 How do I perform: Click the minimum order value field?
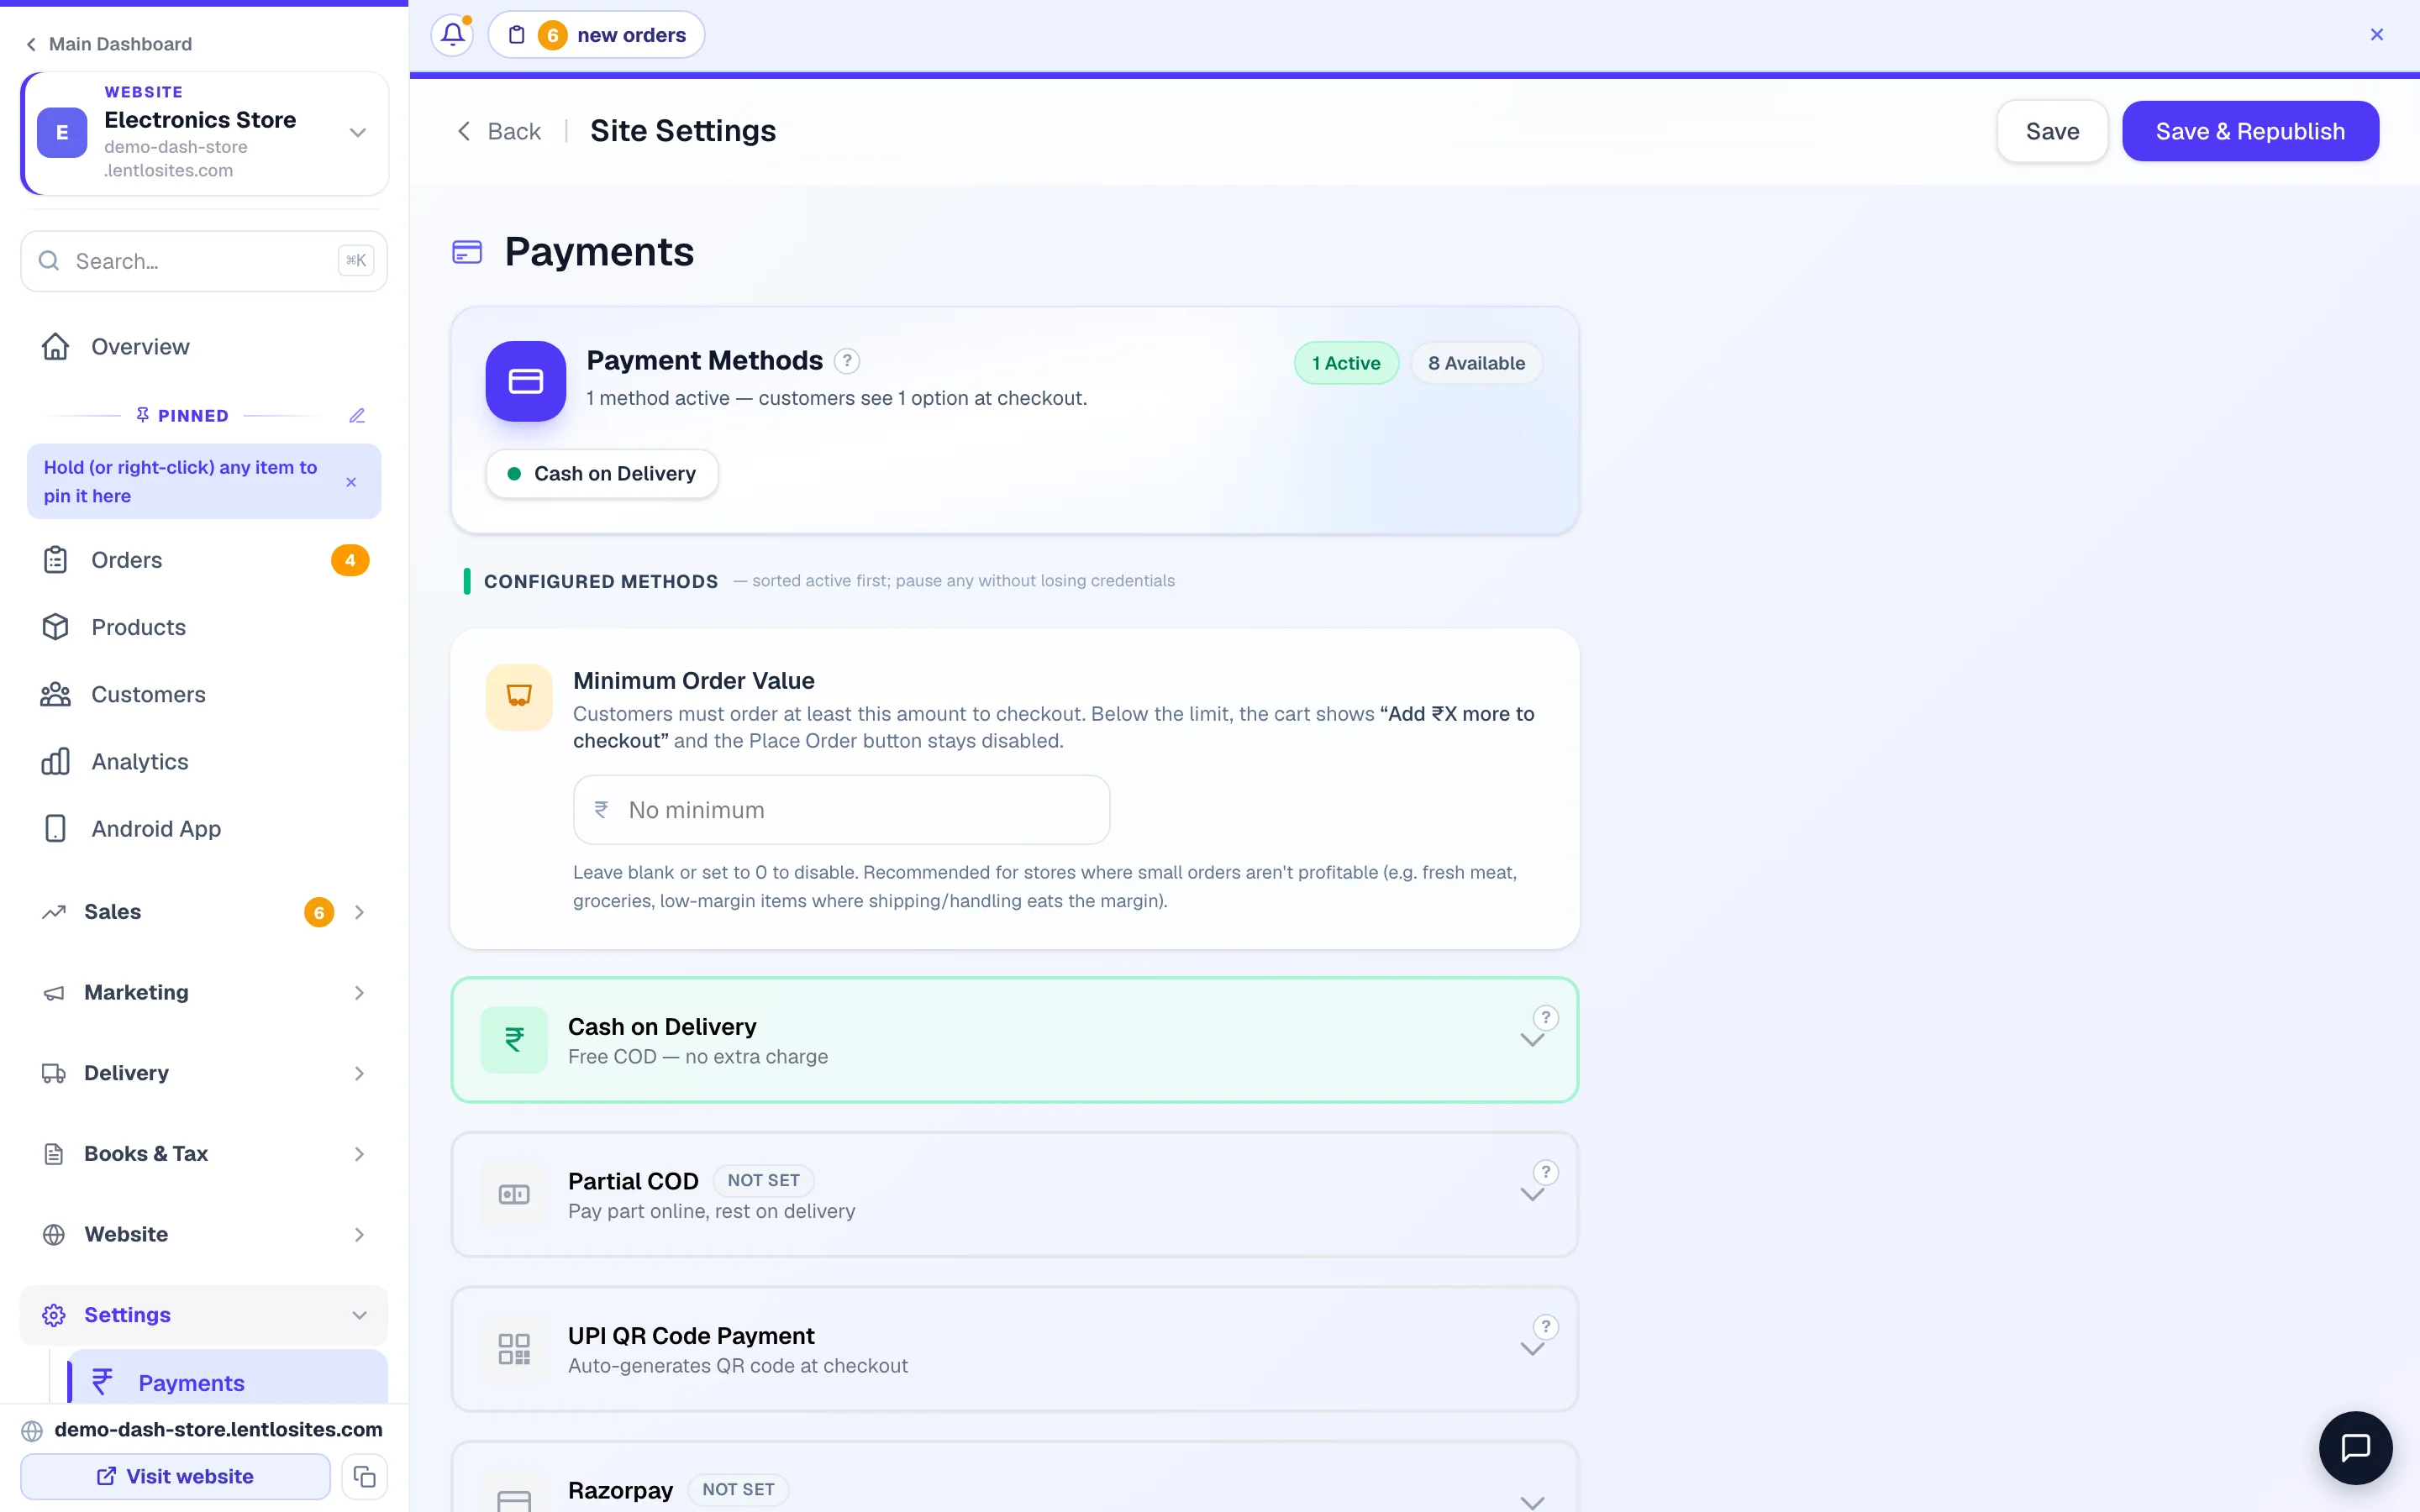[841, 810]
